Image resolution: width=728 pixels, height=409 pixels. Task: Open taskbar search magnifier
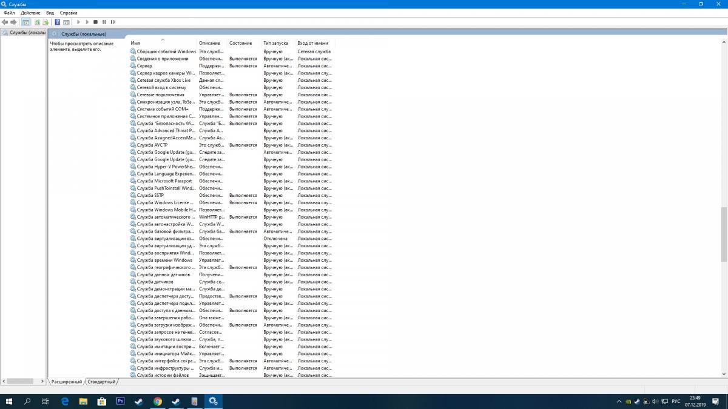[x=28, y=401]
